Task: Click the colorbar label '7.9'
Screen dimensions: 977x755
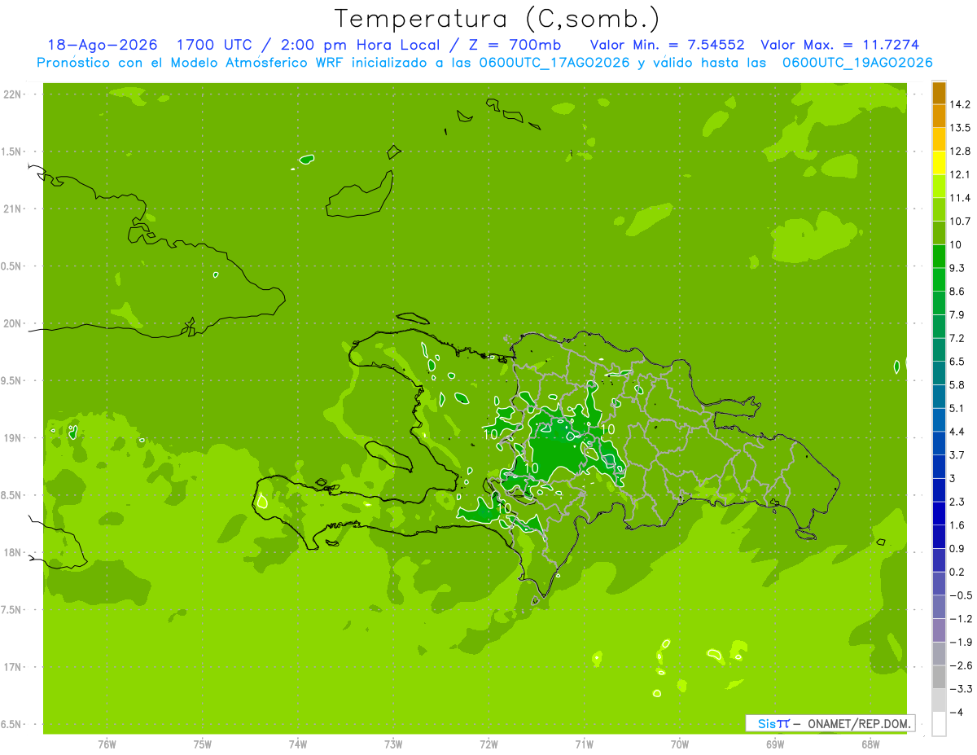Action: [957, 314]
